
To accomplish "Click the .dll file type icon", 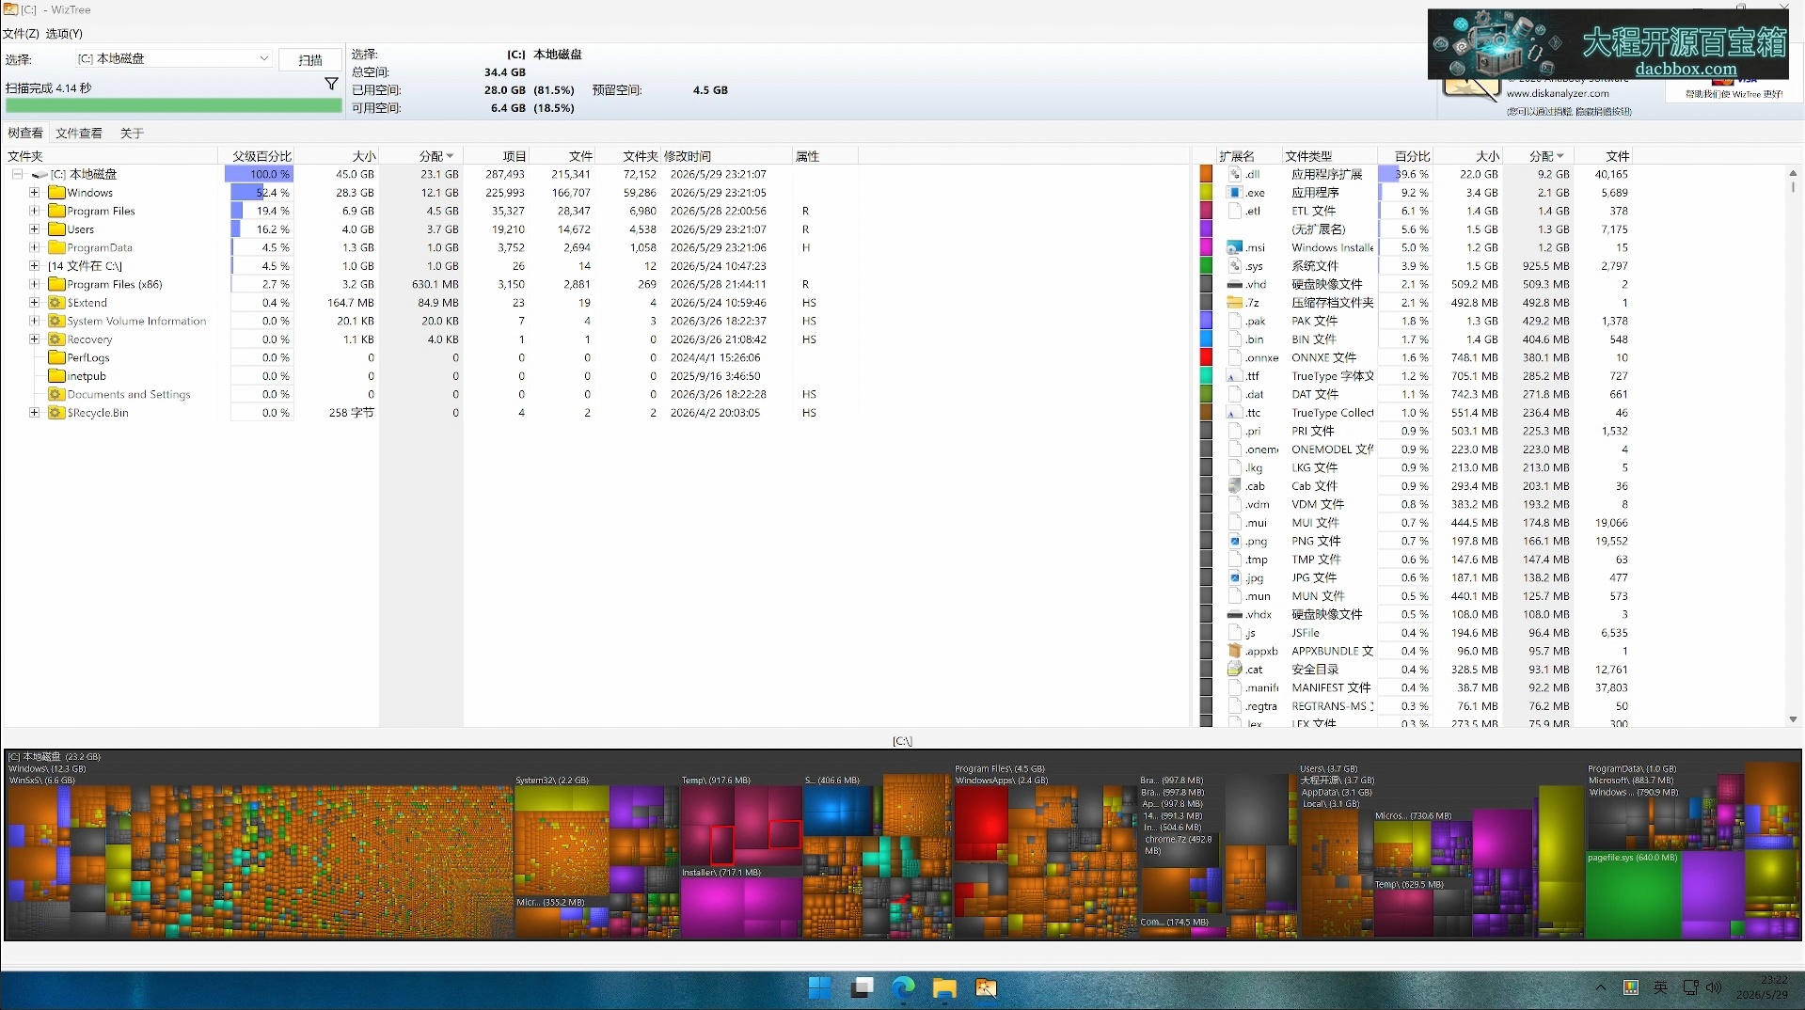I will pyautogui.click(x=1235, y=174).
